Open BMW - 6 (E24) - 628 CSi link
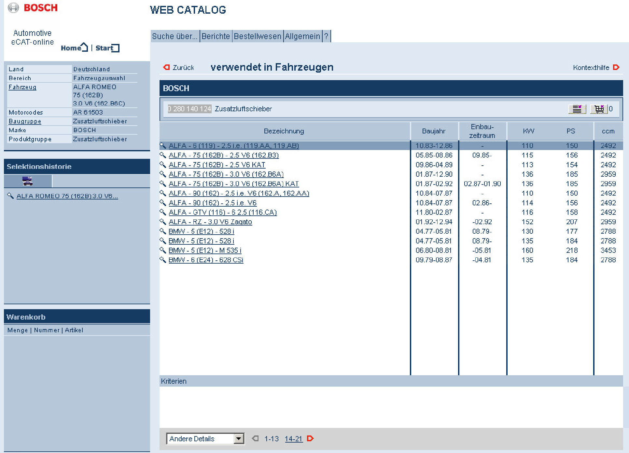Viewport: 629px width, 453px height. [206, 260]
